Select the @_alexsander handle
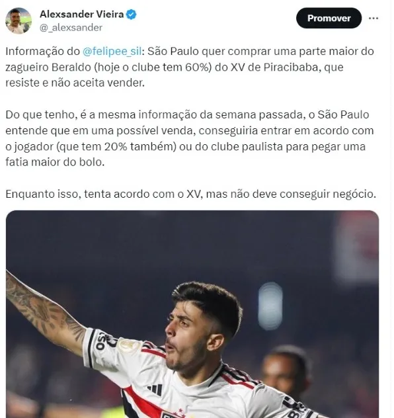394x418 pixels. click(x=71, y=28)
